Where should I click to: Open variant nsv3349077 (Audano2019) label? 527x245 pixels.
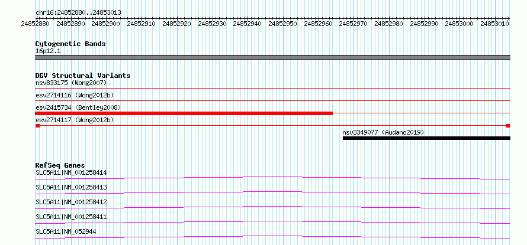click(x=383, y=132)
